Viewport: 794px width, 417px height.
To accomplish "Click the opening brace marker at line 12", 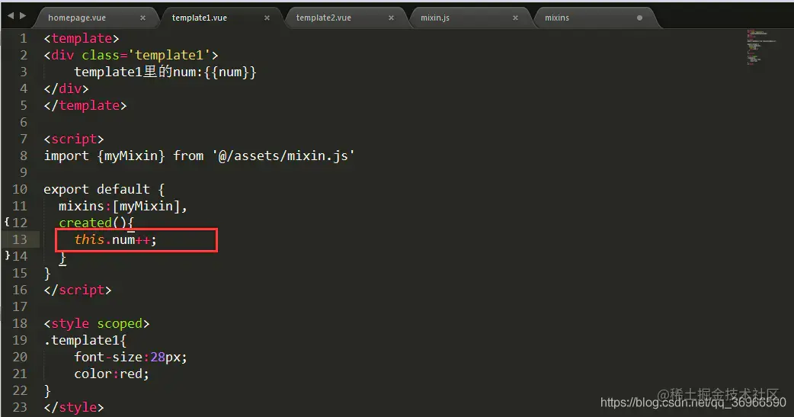I will pos(7,222).
